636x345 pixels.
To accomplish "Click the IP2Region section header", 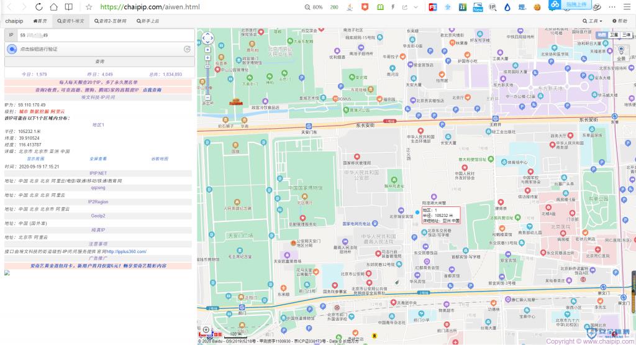I will pyautogui.click(x=98, y=202).
